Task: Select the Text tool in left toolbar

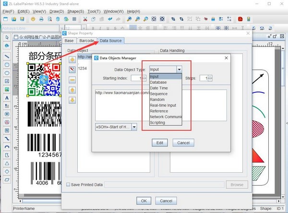Action: tap(7, 98)
